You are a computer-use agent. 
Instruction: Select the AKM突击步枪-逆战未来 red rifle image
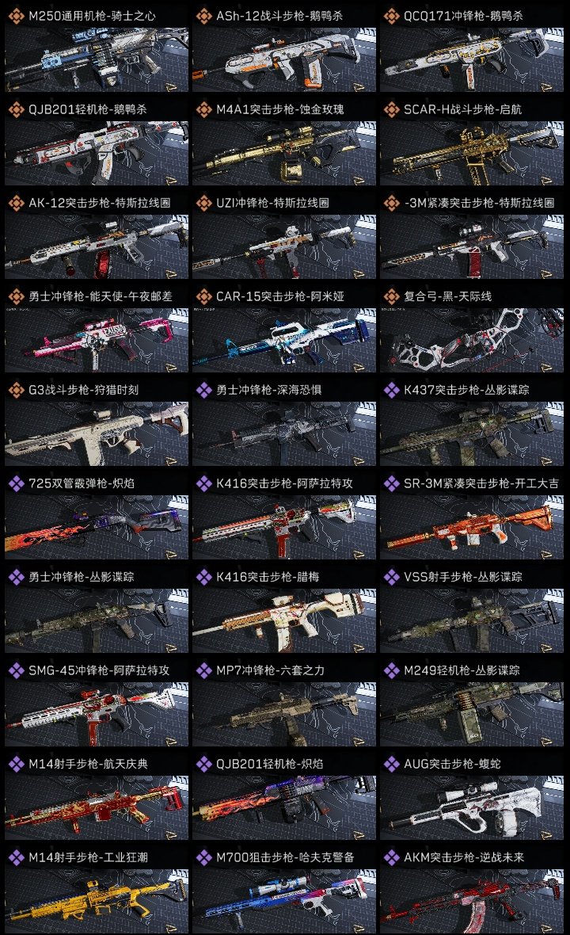(x=472, y=901)
